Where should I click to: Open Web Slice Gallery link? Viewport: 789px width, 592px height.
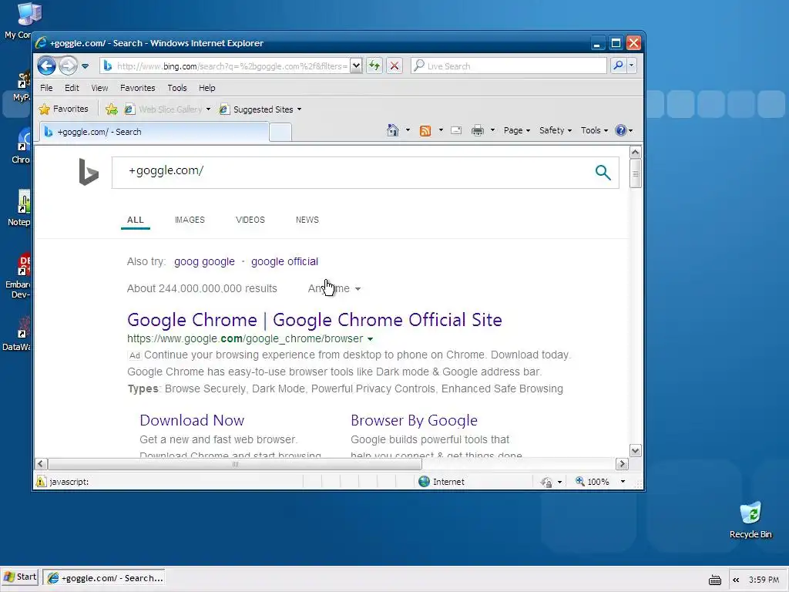point(163,109)
